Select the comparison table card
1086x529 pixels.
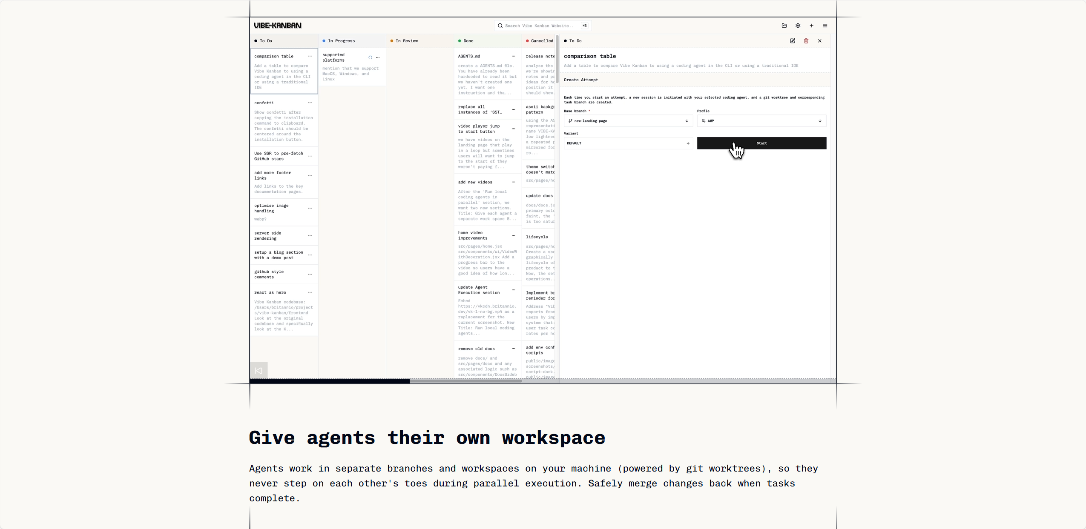(284, 71)
